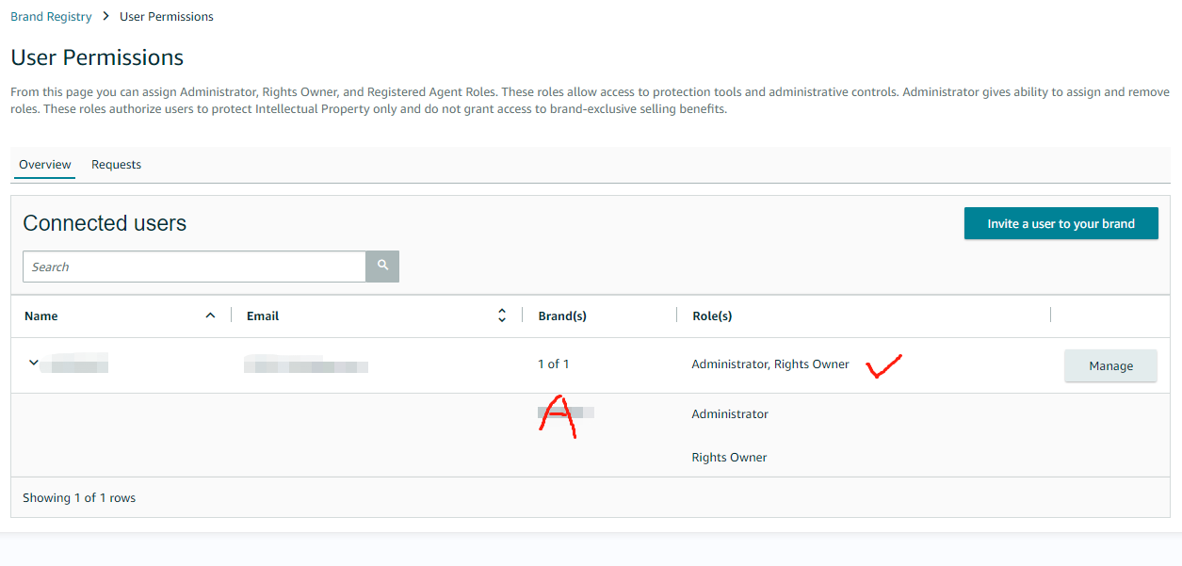Click the Email column sort arrows icon
This screenshot has width=1182, height=566.
(x=502, y=315)
